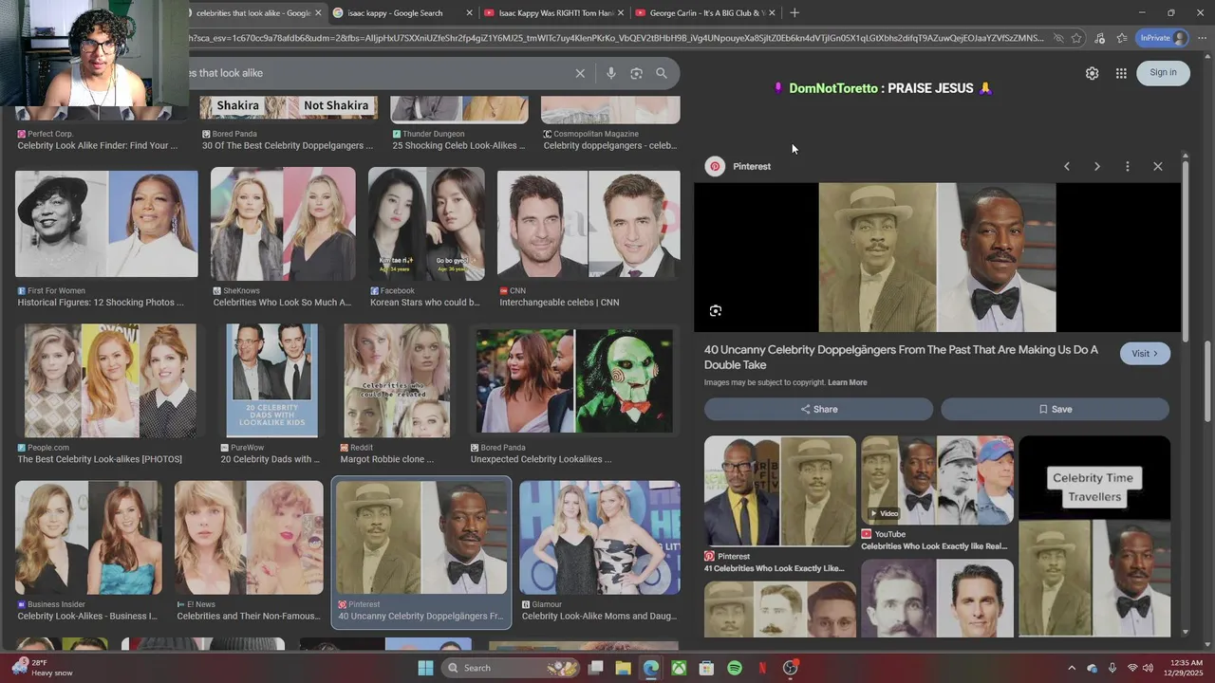Switch to Isaac Kappy Was RIGHT YouTube tab
Viewport: 1215px width, 683px height.
click(554, 12)
